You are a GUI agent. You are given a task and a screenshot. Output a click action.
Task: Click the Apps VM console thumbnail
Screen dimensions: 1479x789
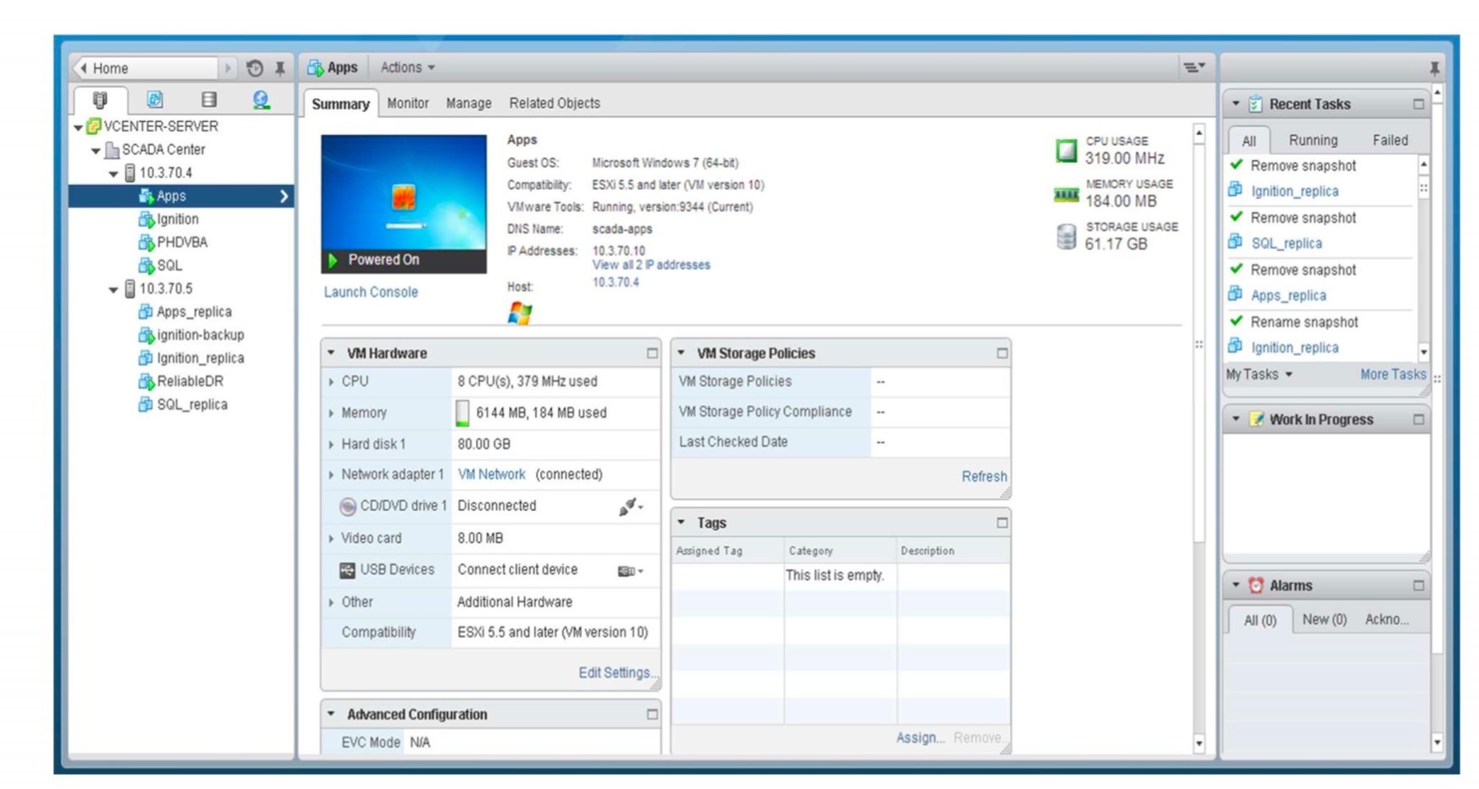pos(404,204)
